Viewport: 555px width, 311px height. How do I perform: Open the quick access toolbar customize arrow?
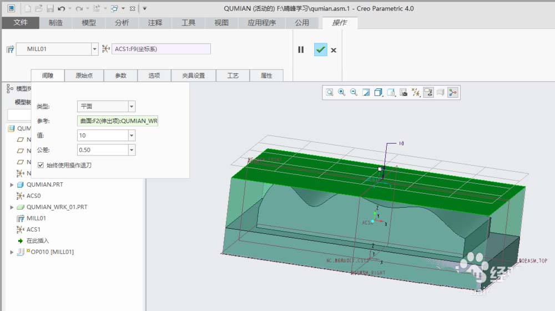click(x=144, y=8)
